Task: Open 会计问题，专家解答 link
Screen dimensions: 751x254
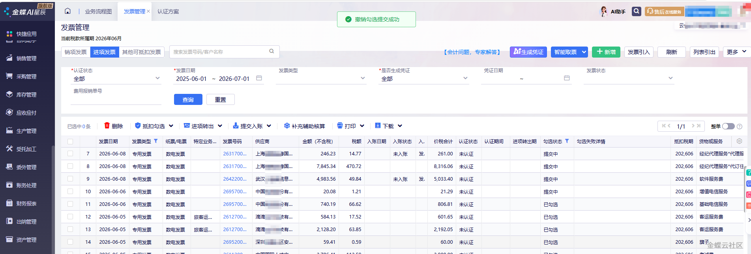Action: coord(472,52)
